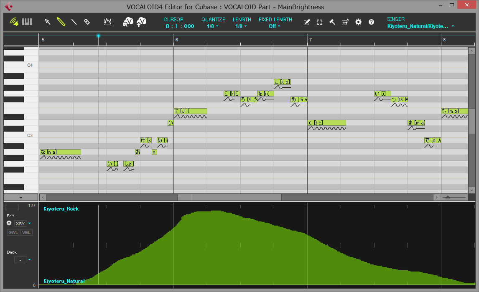Open the LENGTH 1/8 dropdown
Image resolution: width=479 pixels, height=292 pixels.
click(241, 26)
